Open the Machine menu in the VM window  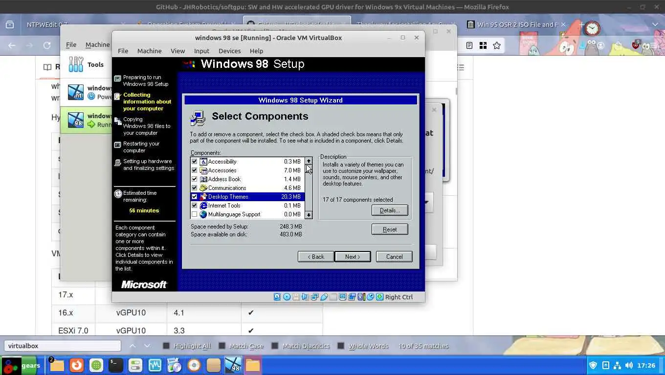point(149,51)
